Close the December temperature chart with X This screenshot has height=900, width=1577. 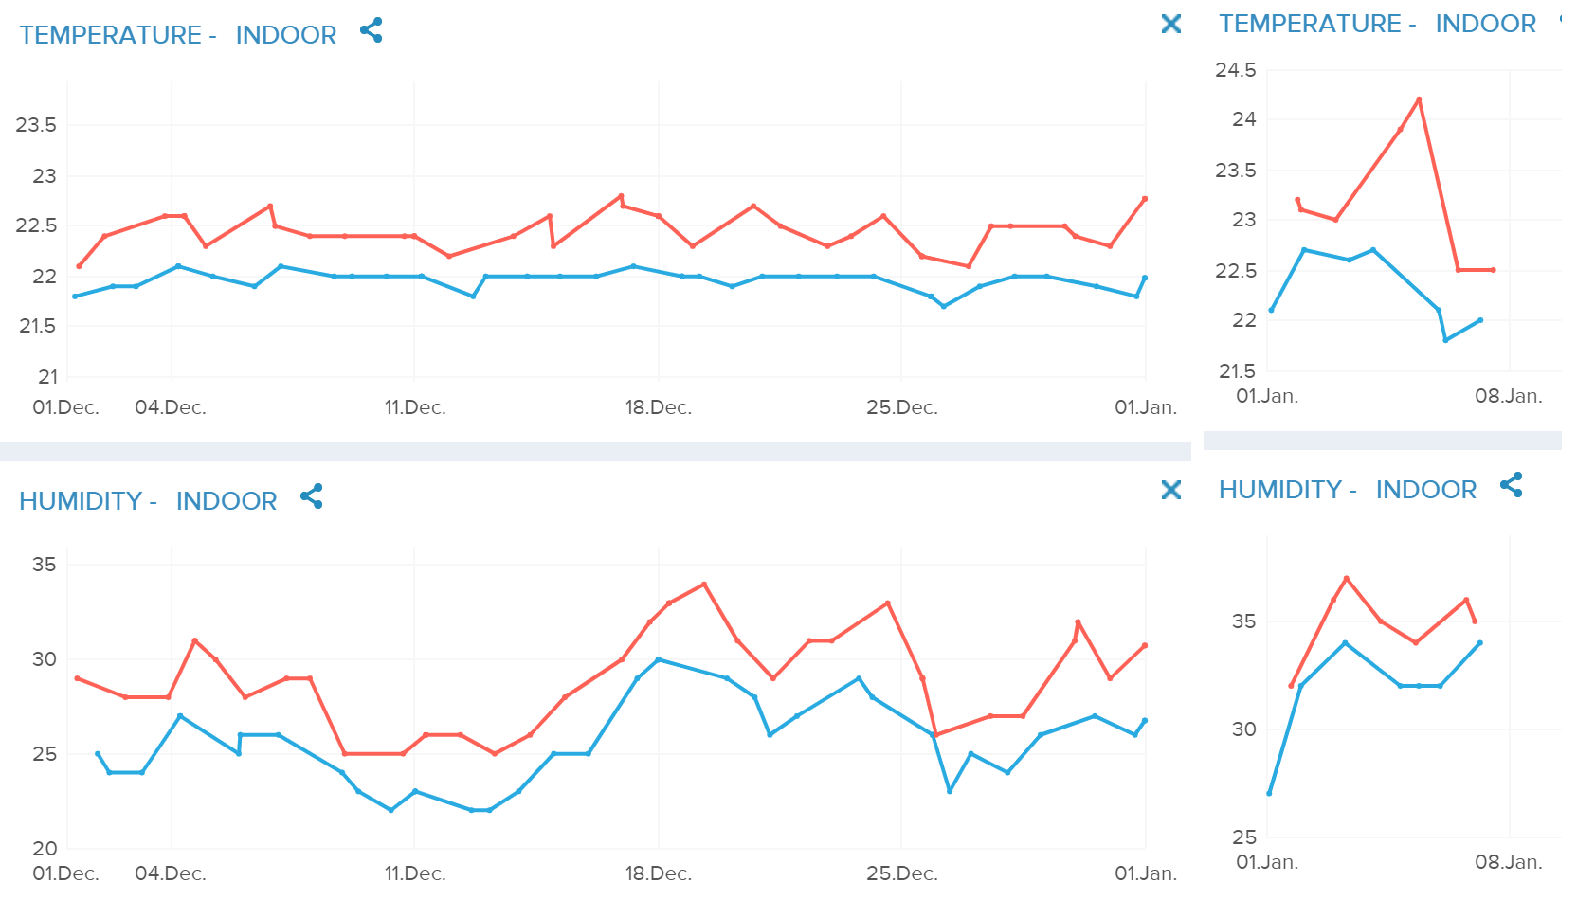pyautogui.click(x=1171, y=24)
